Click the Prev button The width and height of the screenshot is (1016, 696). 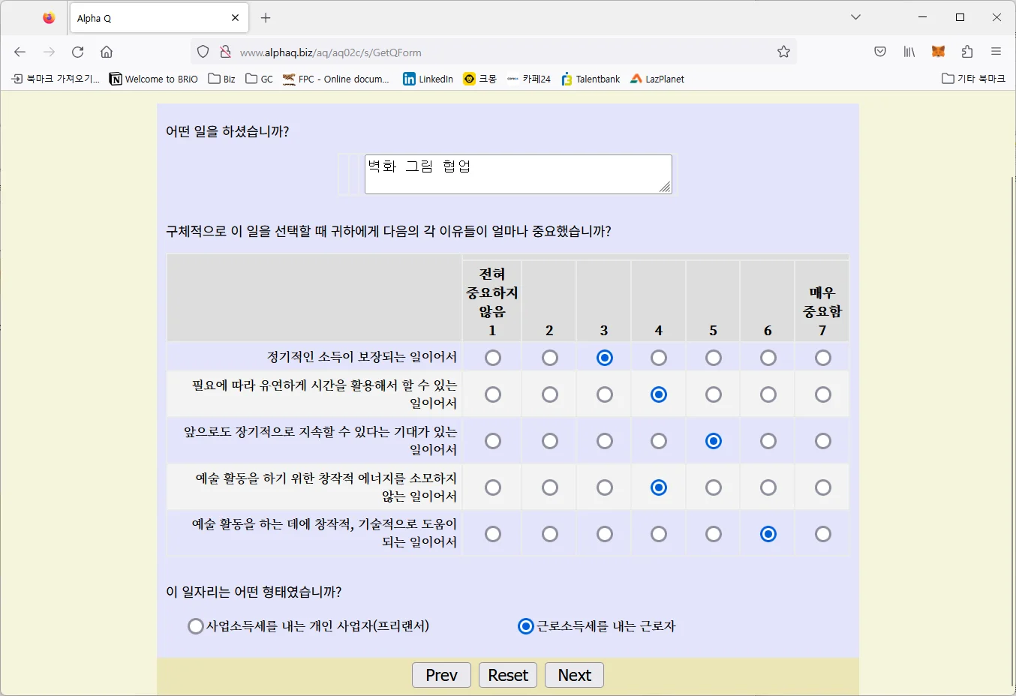tap(441, 675)
